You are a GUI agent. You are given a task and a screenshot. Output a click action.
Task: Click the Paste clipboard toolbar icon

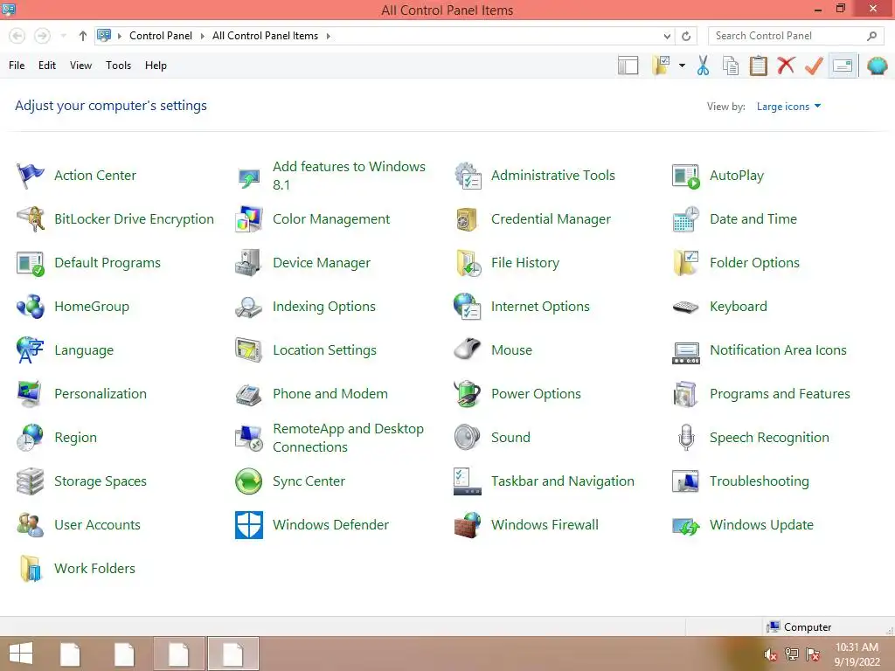pos(758,66)
